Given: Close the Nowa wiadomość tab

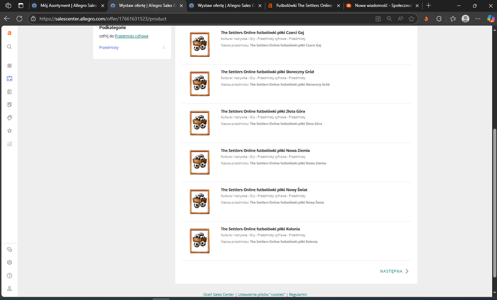Looking at the screenshot, I should tap(417, 5).
